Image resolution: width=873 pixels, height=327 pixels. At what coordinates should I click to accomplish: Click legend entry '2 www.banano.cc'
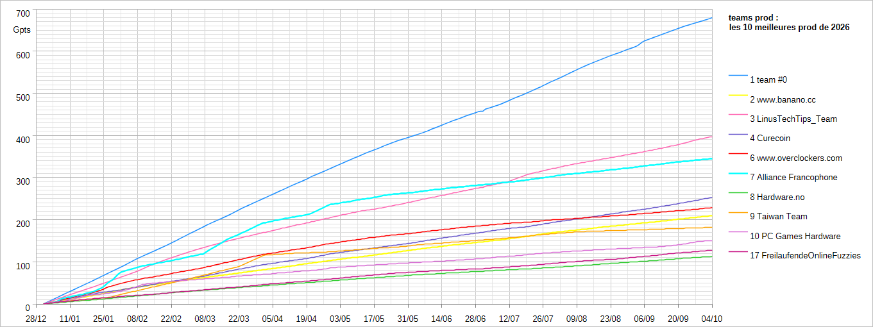coord(783,100)
